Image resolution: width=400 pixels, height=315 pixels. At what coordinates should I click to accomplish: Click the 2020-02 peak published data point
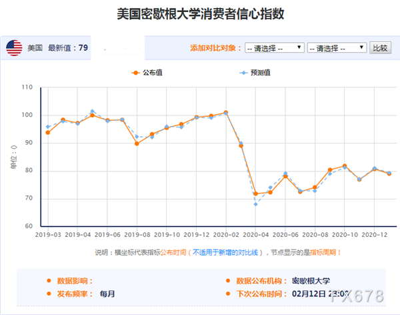[x=226, y=112]
